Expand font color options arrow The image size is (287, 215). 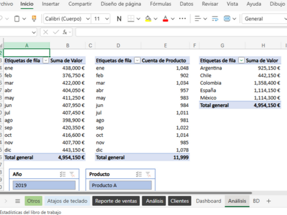click(172, 19)
